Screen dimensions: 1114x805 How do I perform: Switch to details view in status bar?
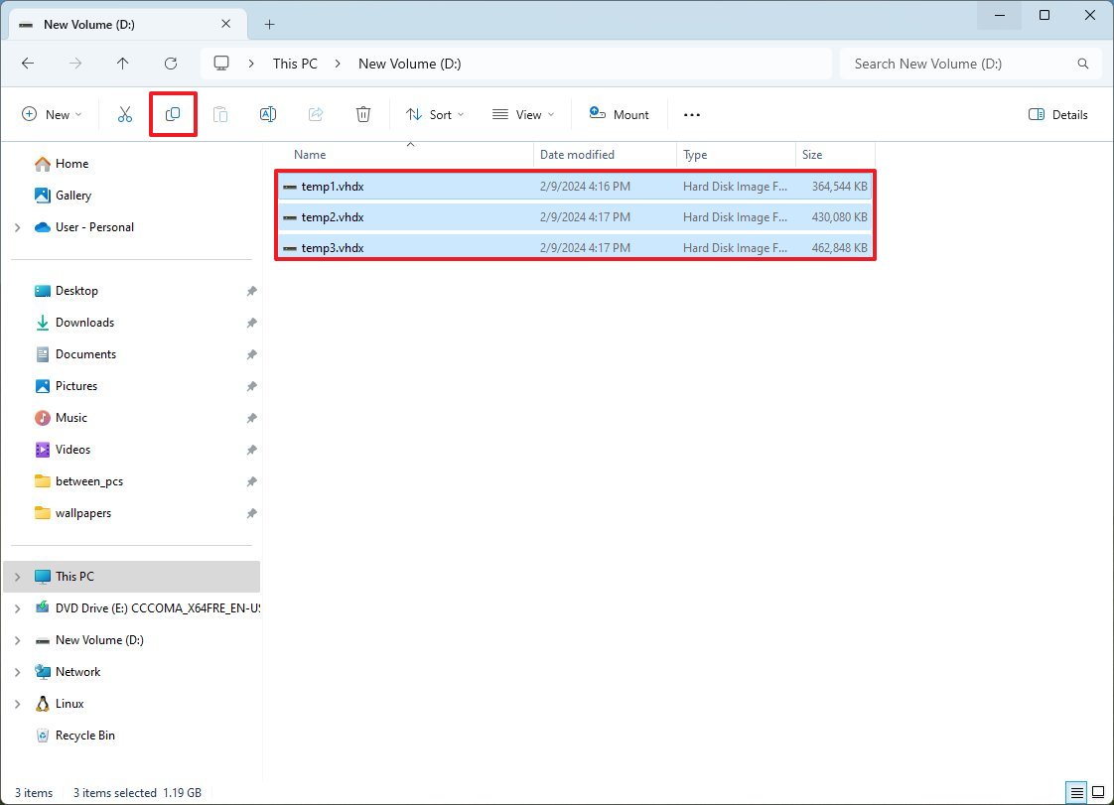[1076, 792]
